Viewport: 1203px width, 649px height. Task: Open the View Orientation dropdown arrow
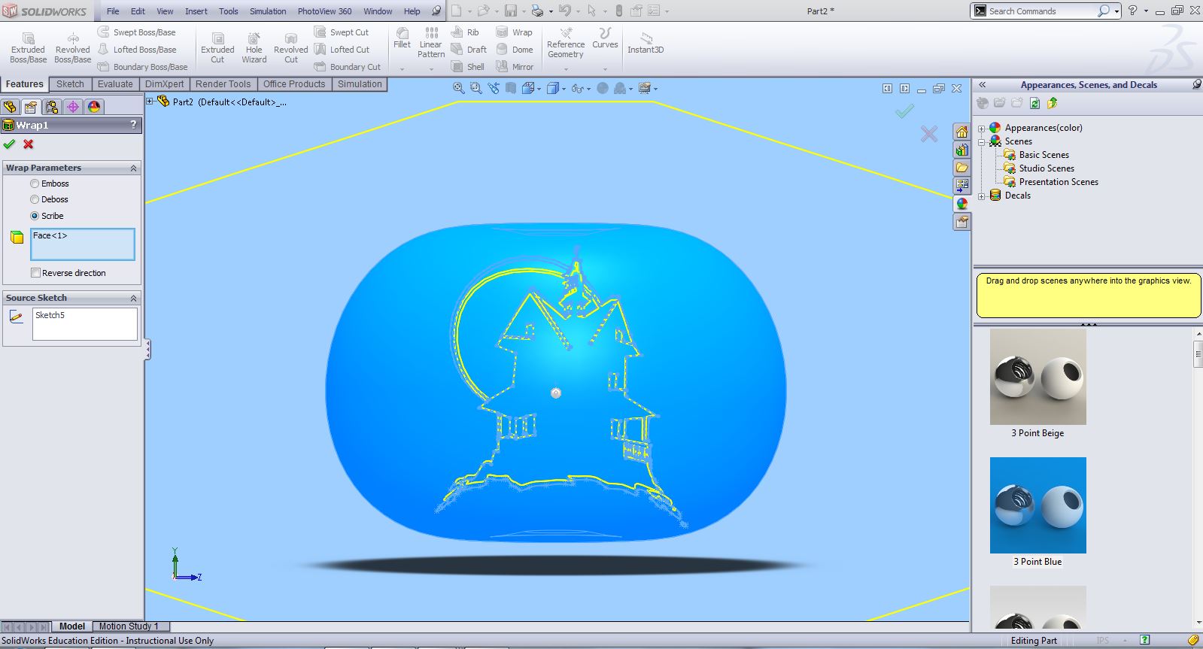[539, 89]
